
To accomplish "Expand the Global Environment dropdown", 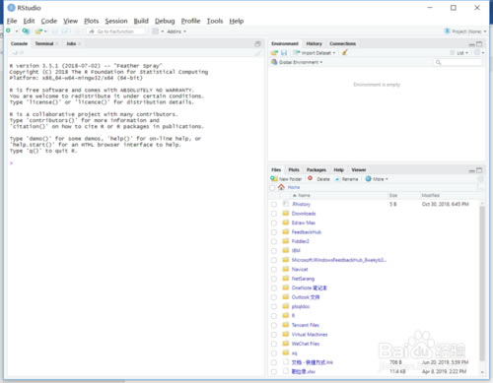I will tap(297, 62).
